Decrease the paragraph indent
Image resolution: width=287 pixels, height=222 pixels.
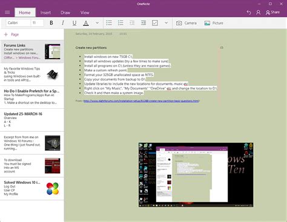coord(132,23)
